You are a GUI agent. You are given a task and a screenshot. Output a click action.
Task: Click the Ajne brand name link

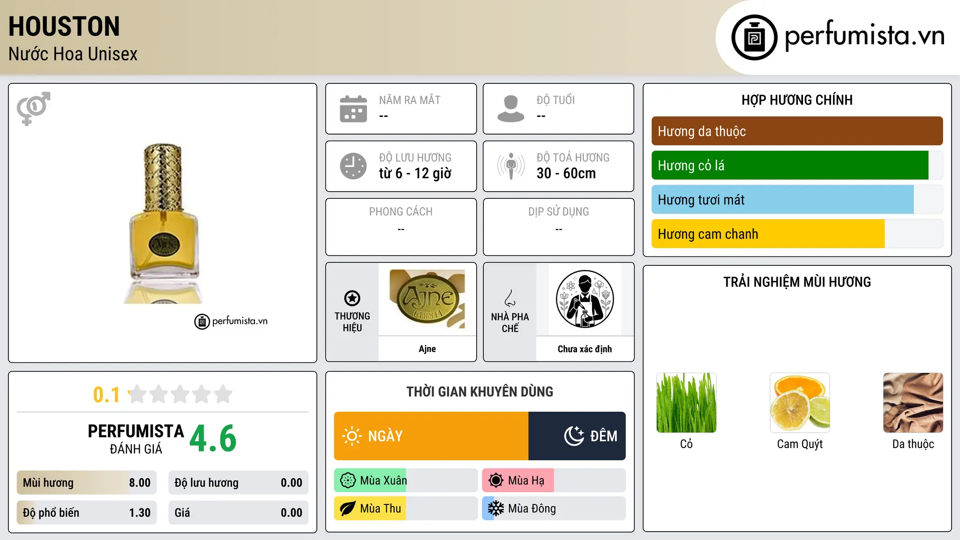click(427, 349)
